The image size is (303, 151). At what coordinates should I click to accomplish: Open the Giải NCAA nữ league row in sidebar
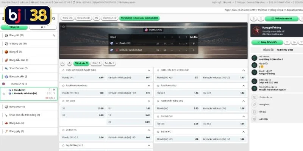click(29, 84)
